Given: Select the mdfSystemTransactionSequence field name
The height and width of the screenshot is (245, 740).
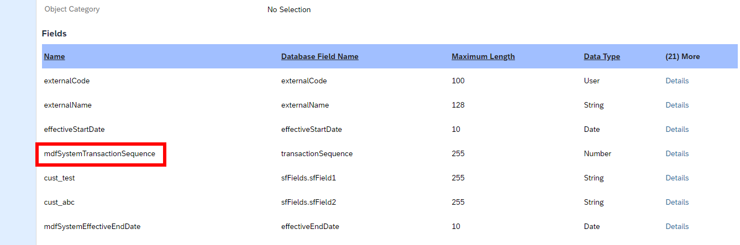Looking at the screenshot, I should tap(99, 153).
